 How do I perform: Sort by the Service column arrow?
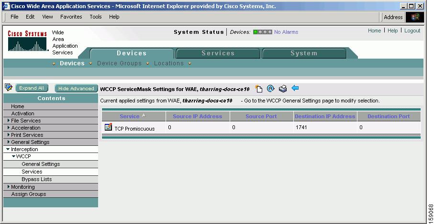click(144, 115)
